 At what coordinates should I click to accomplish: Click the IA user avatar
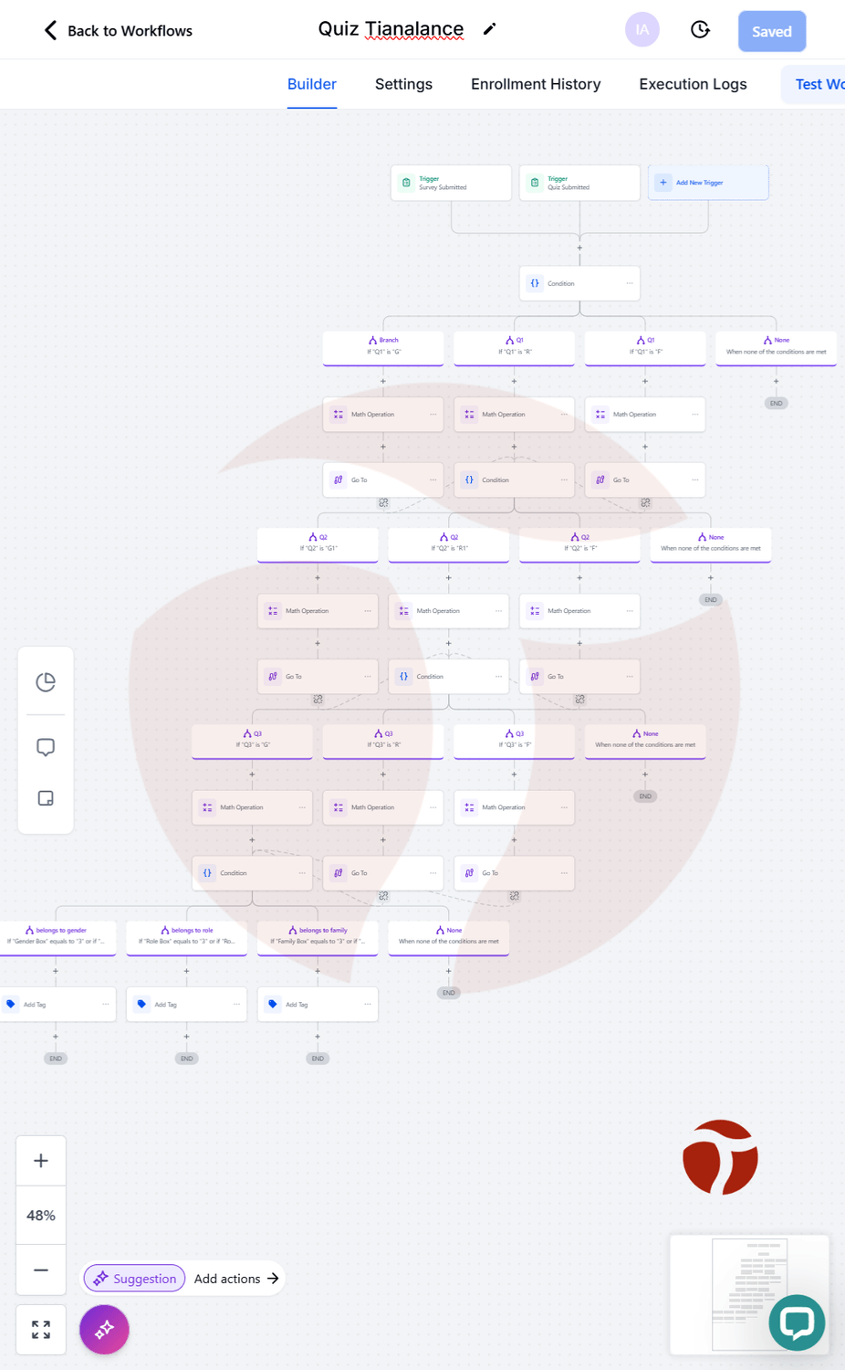642,30
